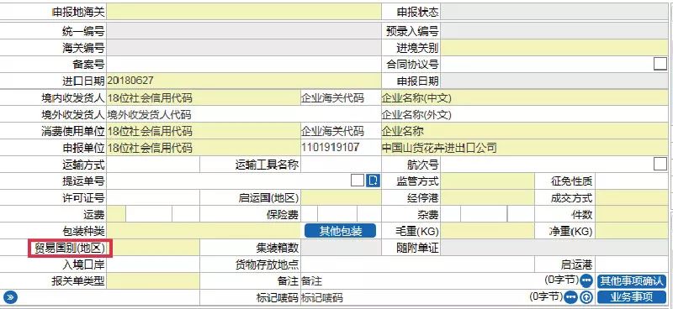Click 申报单位 18位社会信用代码 field
This screenshot has height=309, width=673.
tap(203, 148)
